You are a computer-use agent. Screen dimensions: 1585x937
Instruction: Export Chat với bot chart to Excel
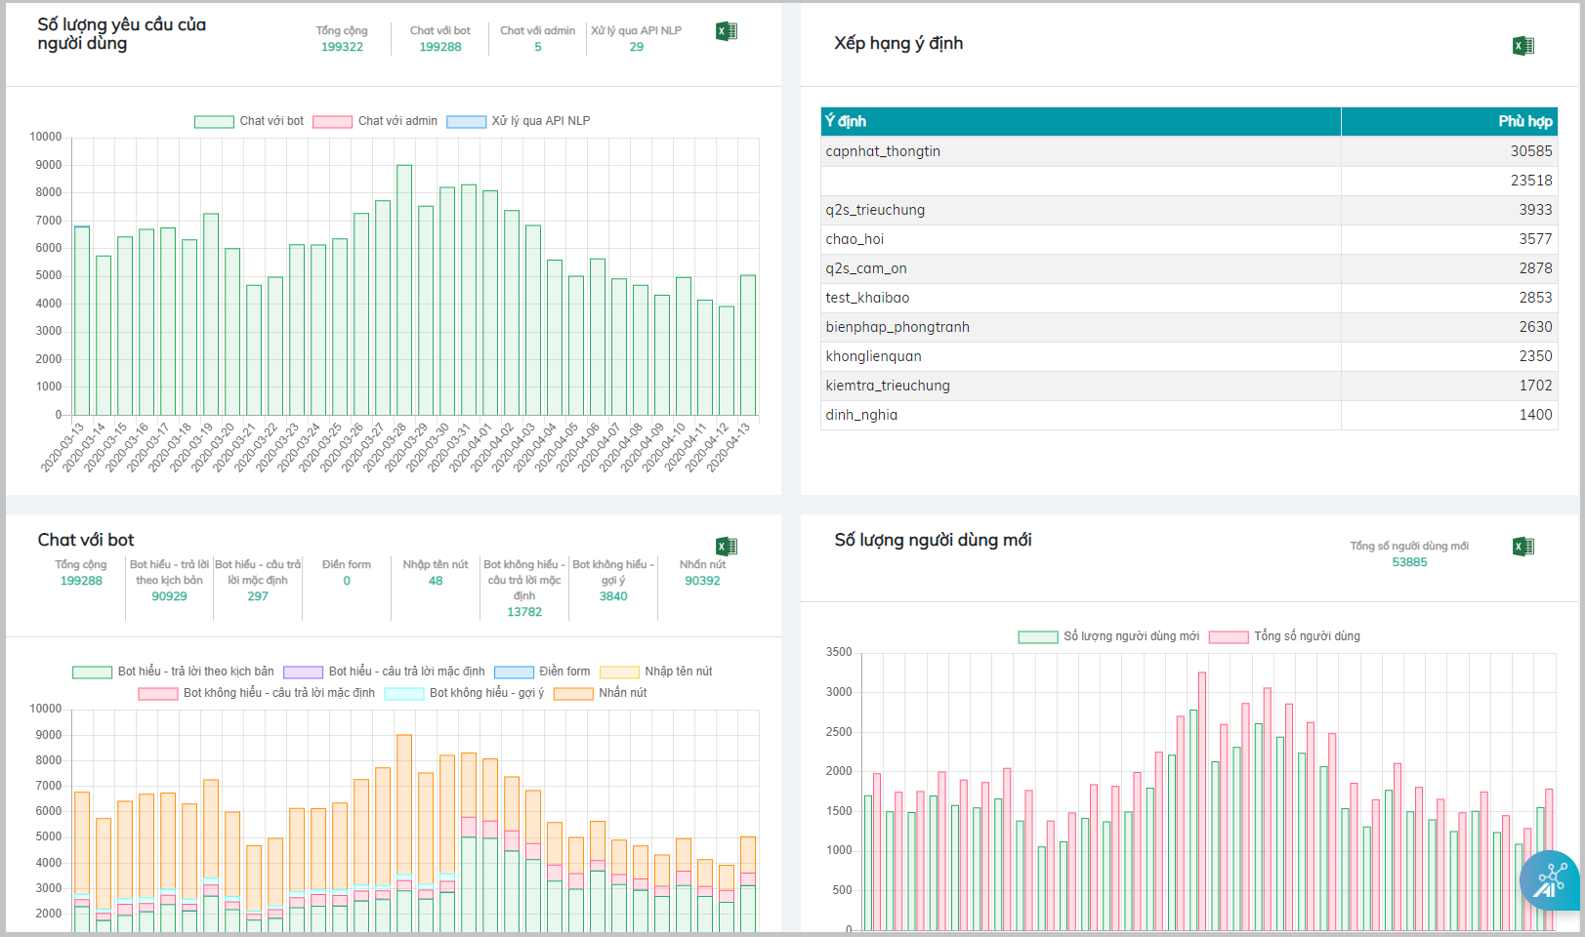pos(727,547)
